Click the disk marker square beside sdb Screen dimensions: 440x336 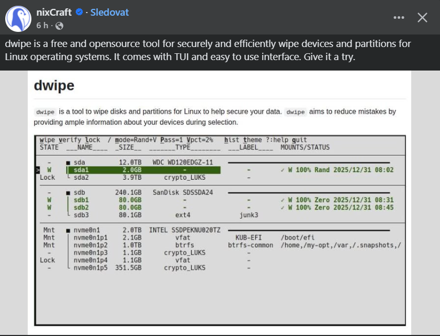pyautogui.click(x=68, y=192)
